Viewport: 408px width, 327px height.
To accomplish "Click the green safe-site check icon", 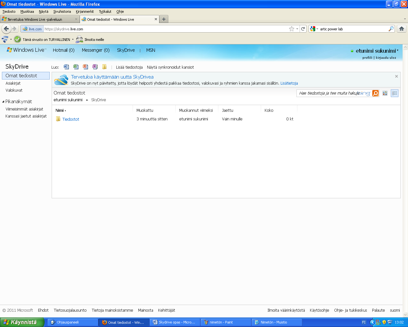I will pos(18,39).
